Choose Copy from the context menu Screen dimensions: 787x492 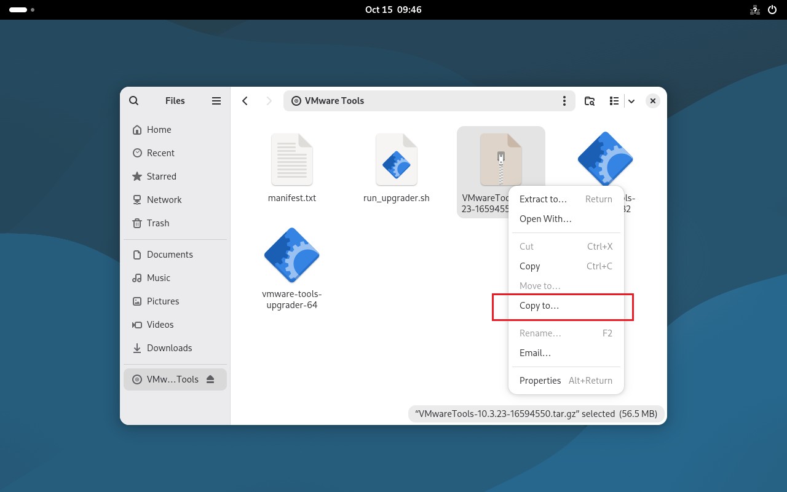[566, 266]
